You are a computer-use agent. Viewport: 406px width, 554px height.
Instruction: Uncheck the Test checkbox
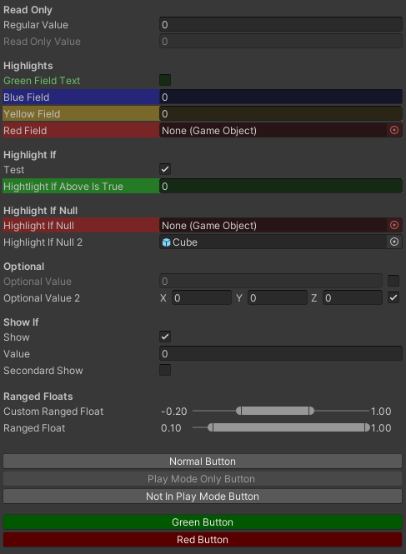(165, 169)
